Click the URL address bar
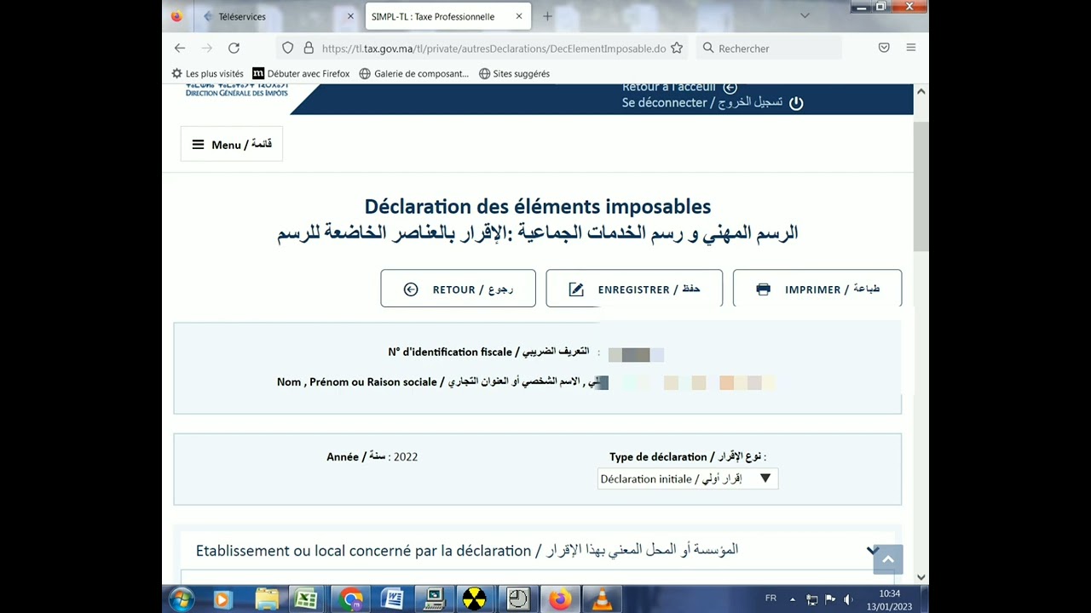The height and width of the screenshot is (613, 1091). point(494,49)
